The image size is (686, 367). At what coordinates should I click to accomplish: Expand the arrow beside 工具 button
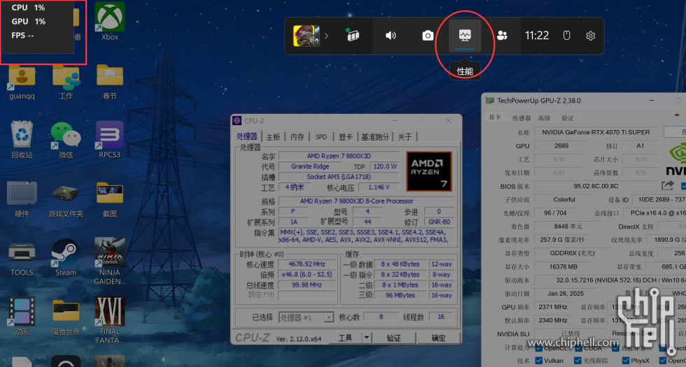tap(367, 338)
